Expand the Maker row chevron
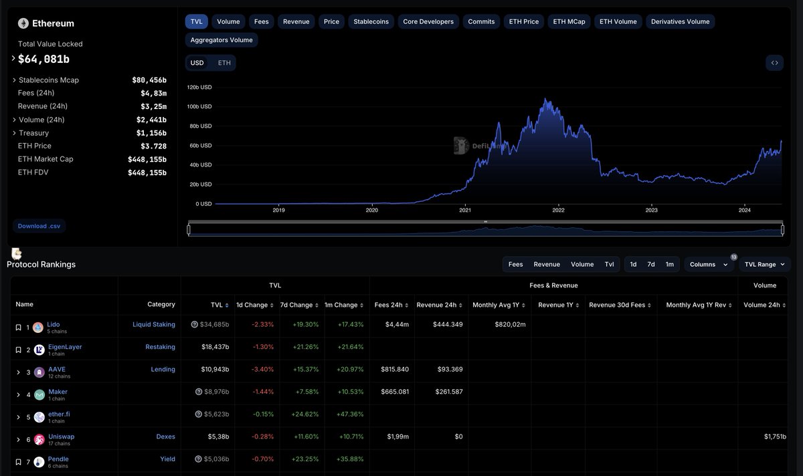Viewport: 803px width, 476px height. pyautogui.click(x=18, y=394)
